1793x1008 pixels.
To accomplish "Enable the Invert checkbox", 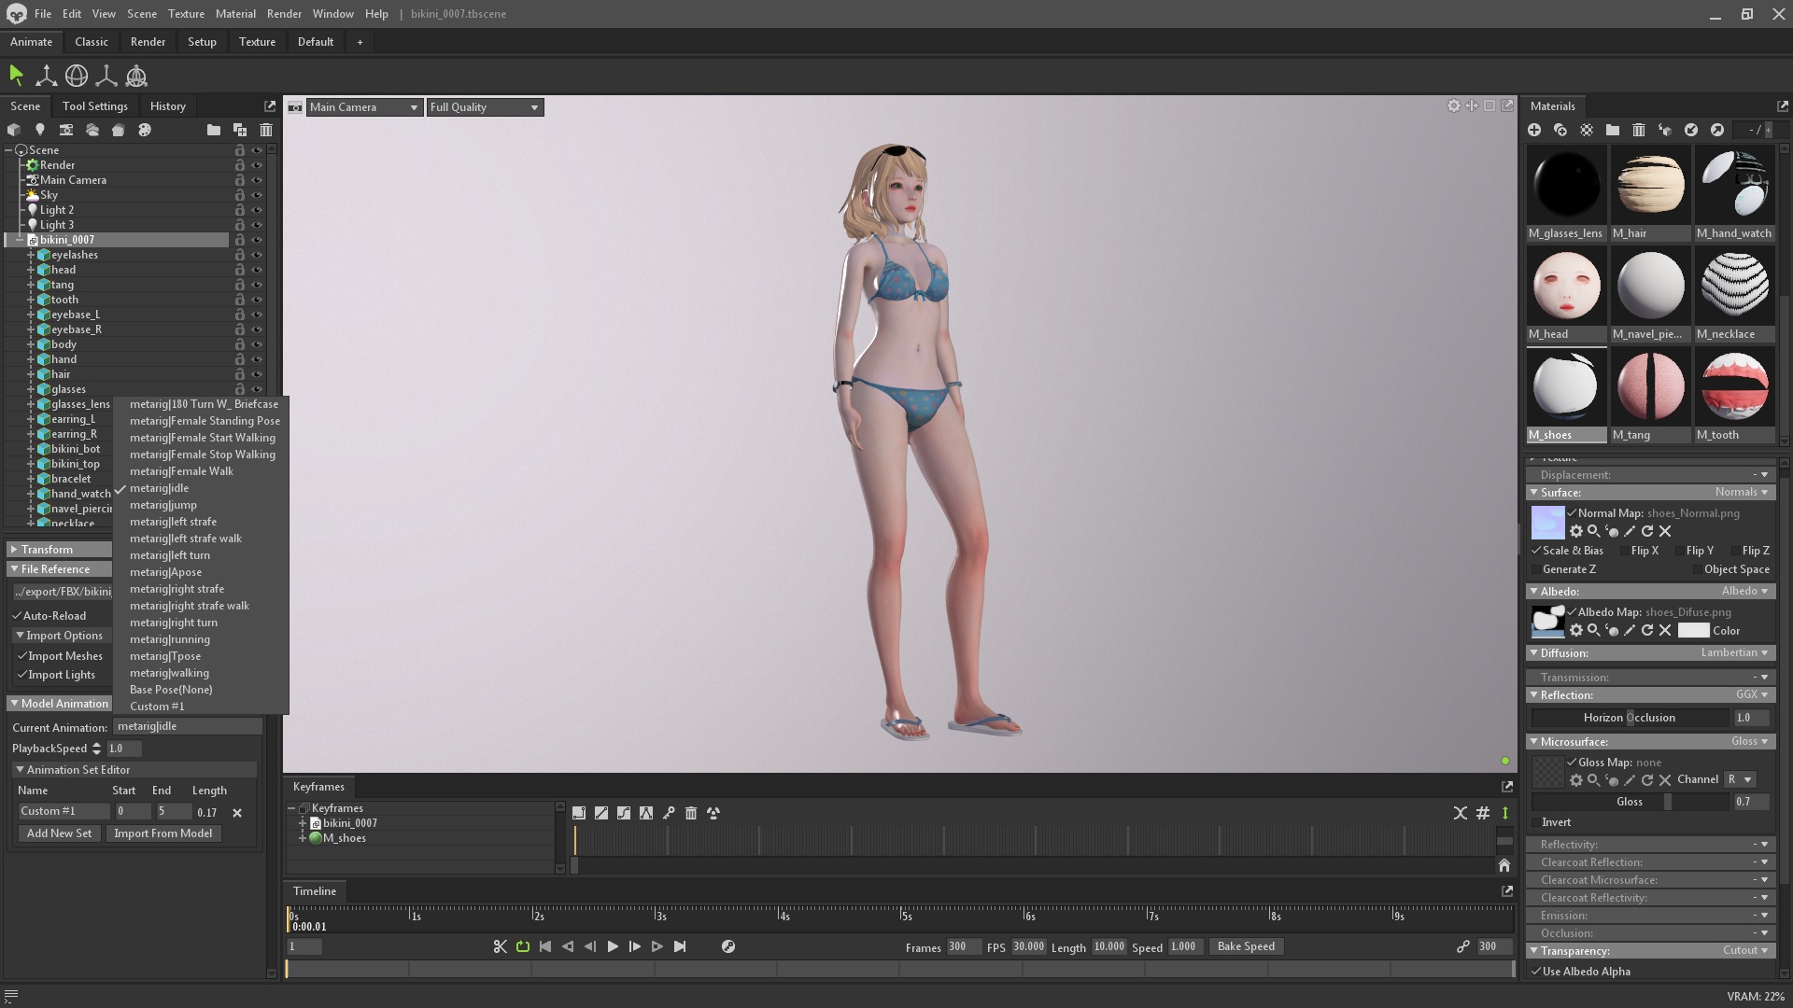I will point(1536,822).
